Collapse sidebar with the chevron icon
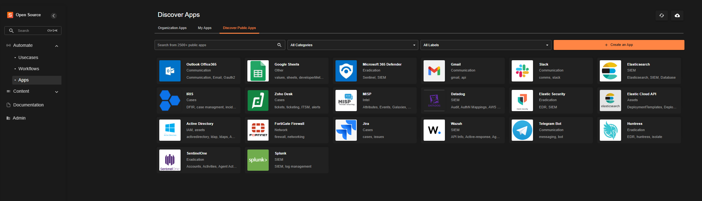This screenshot has width=702, height=201. pos(54,16)
